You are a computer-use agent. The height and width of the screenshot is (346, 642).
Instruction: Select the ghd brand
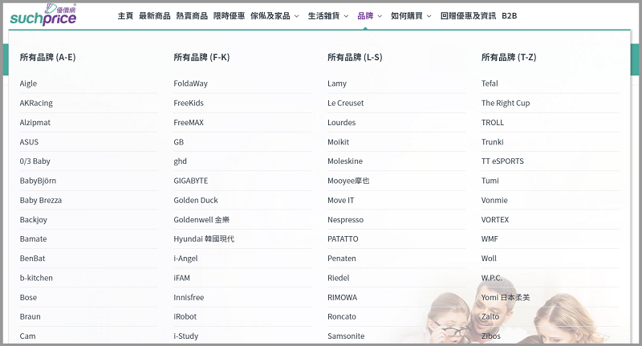pyautogui.click(x=180, y=161)
